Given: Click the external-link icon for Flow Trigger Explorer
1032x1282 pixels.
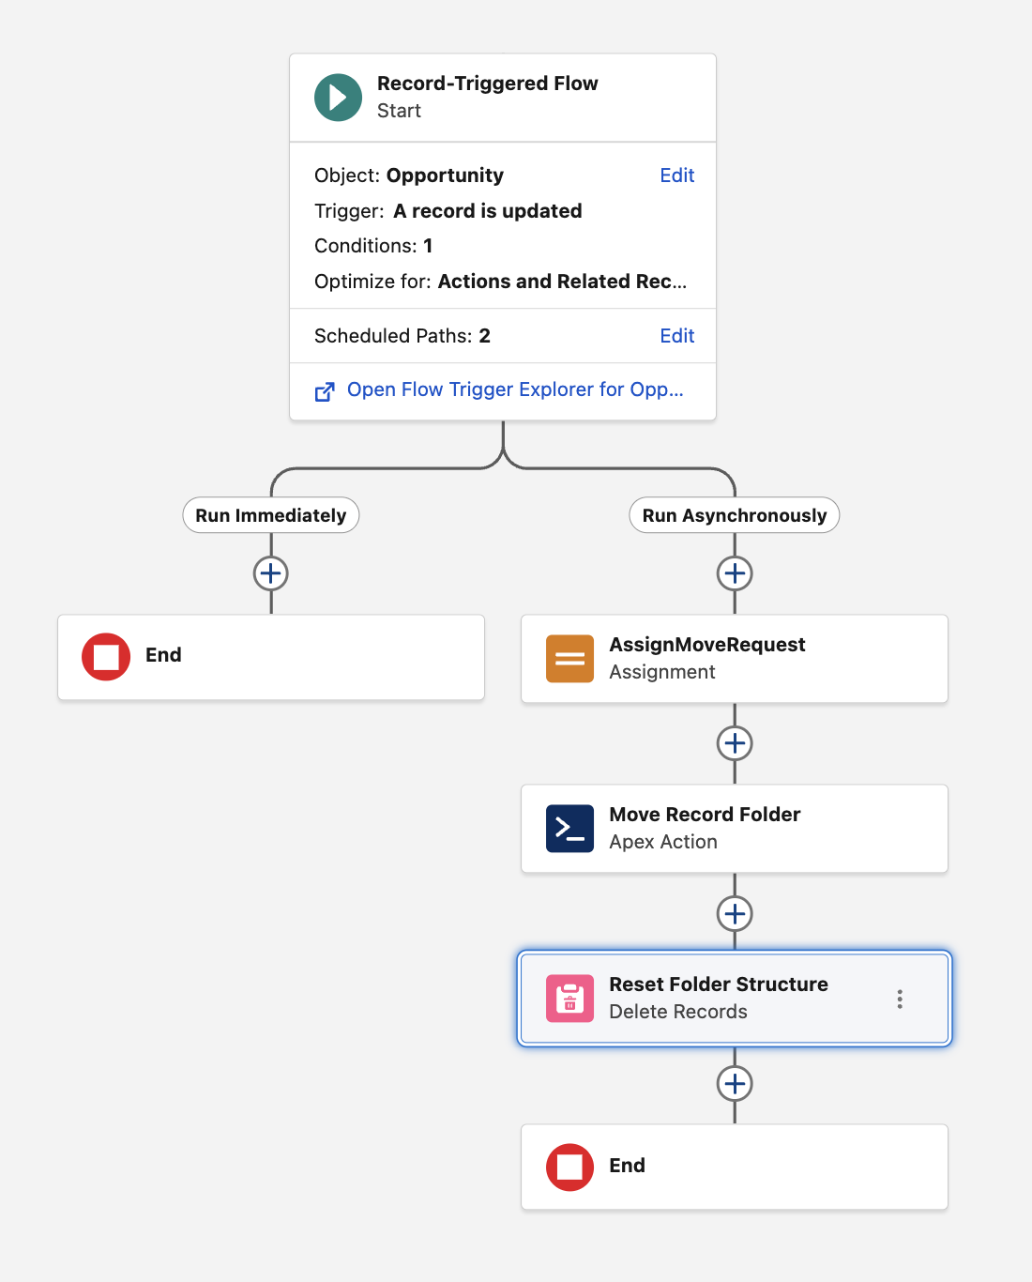Looking at the screenshot, I should [325, 391].
